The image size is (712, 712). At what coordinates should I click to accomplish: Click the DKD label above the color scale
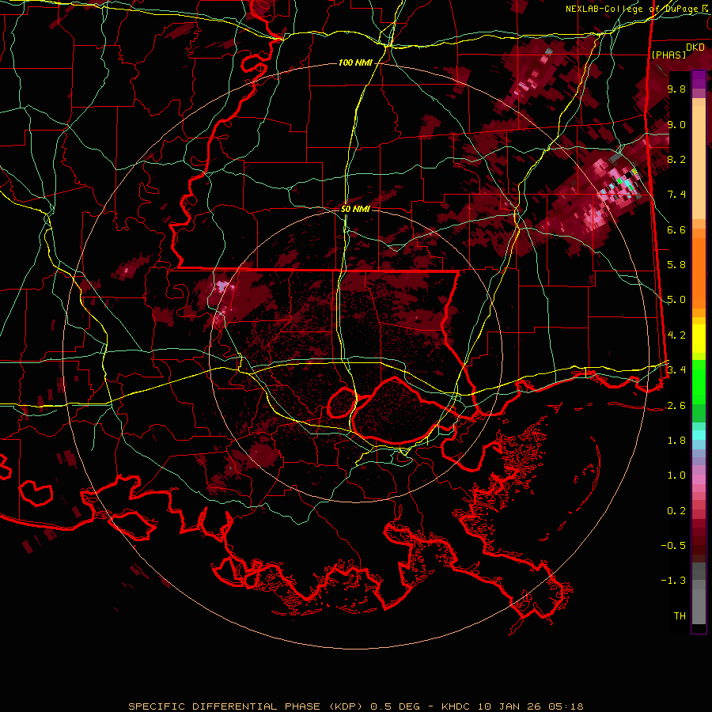tap(695, 47)
